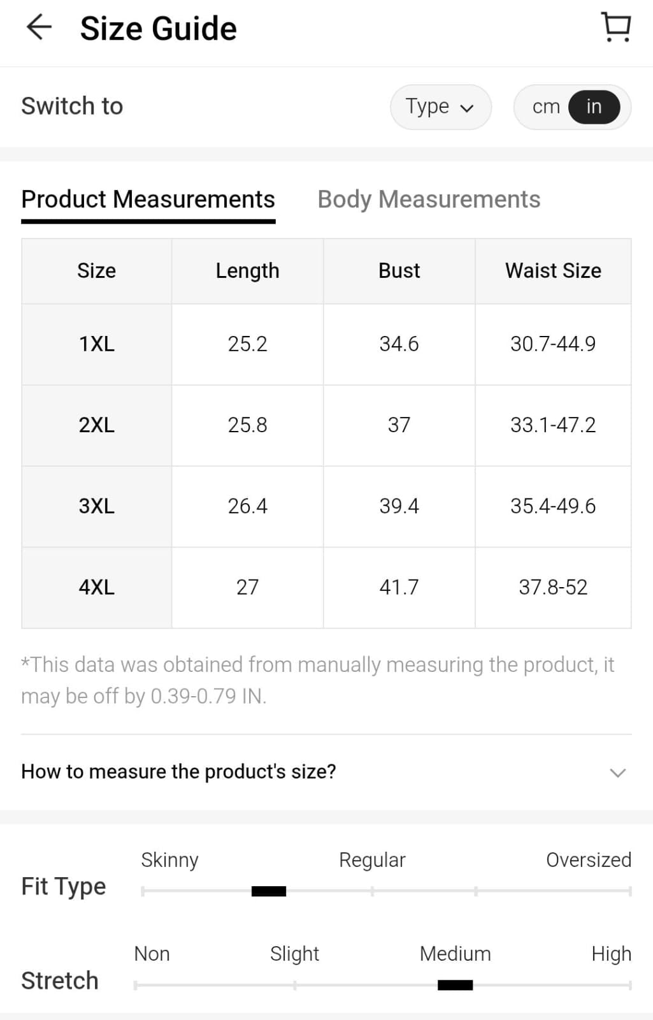Expand 'How to measure the product's size?'
The height and width of the screenshot is (1020, 653).
point(178,771)
